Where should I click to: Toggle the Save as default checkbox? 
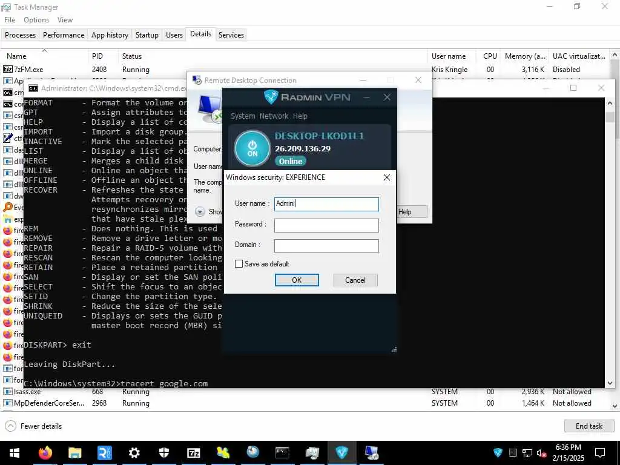click(239, 264)
